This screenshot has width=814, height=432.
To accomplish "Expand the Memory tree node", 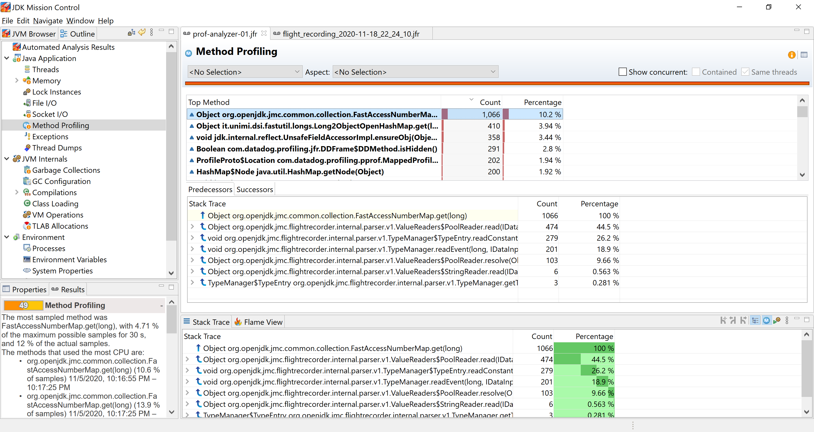I will pos(17,81).
